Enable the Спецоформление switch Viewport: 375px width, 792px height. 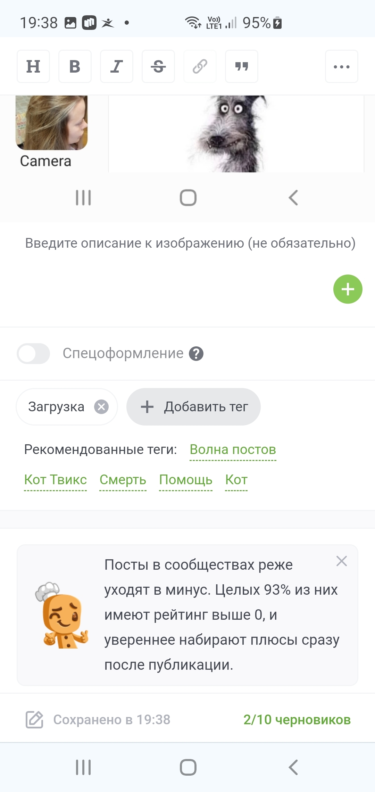pos(33,354)
